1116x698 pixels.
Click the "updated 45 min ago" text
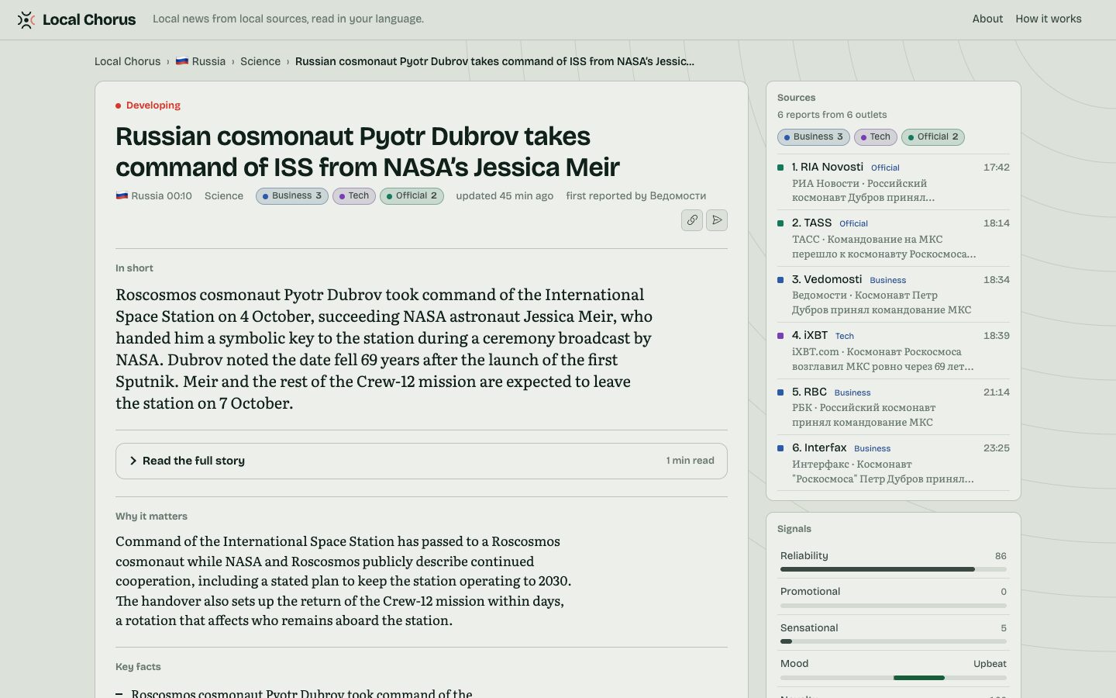(x=505, y=196)
